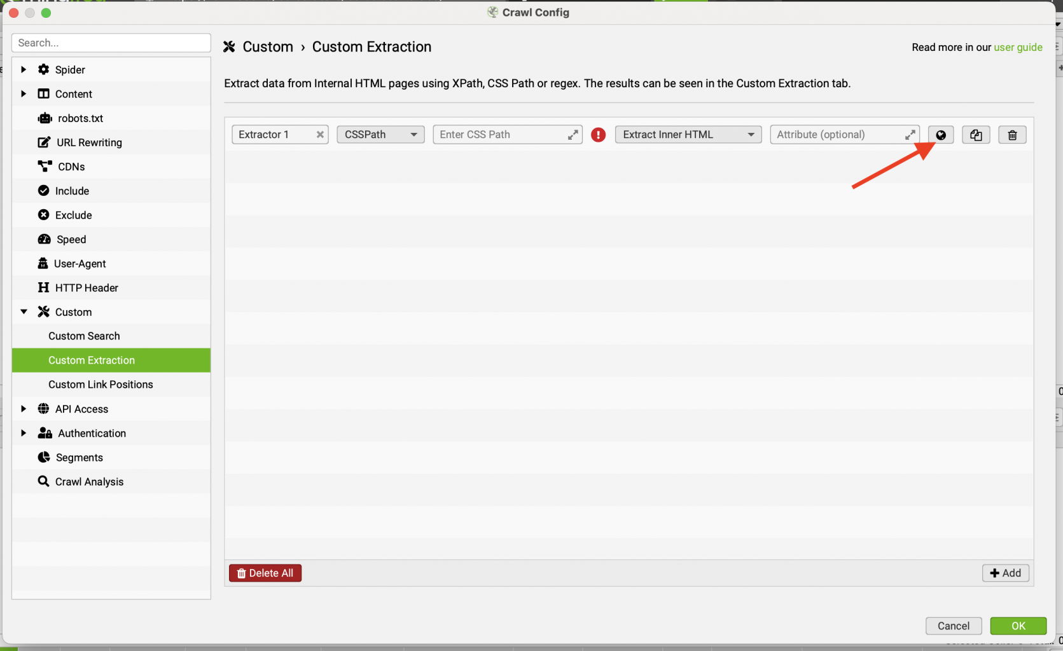
Task: Focus the Search settings field
Action: pyautogui.click(x=111, y=43)
